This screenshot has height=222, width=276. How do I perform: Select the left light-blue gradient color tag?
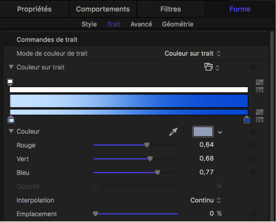pos(11,120)
